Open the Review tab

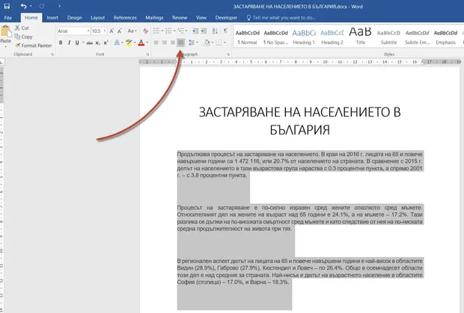point(180,18)
